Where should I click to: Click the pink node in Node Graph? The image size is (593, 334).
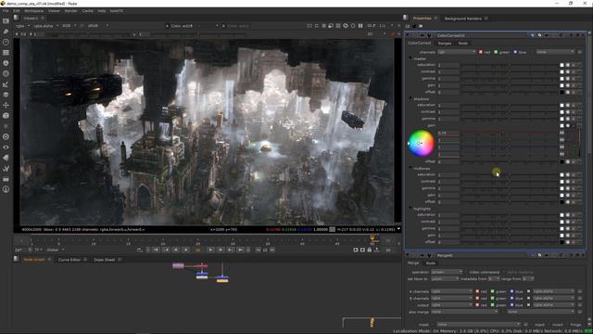click(x=178, y=266)
